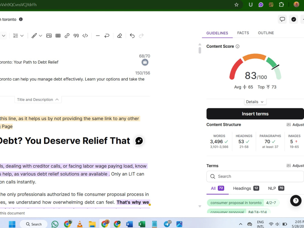Open Telegram from the taskbar
The image size is (304, 228).
(167, 224)
